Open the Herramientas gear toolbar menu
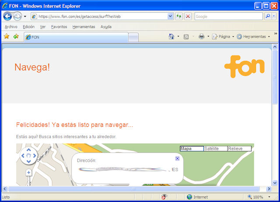The height and width of the screenshot is (202, 280). point(253,36)
